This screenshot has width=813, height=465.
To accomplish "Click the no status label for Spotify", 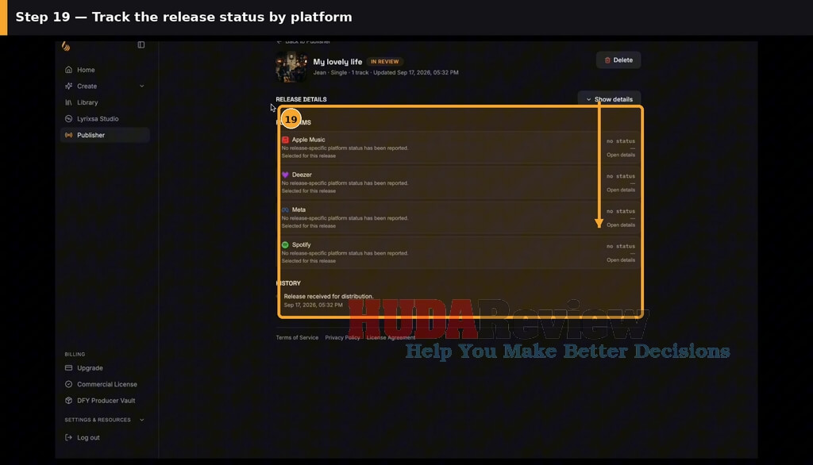I will pos(621,246).
